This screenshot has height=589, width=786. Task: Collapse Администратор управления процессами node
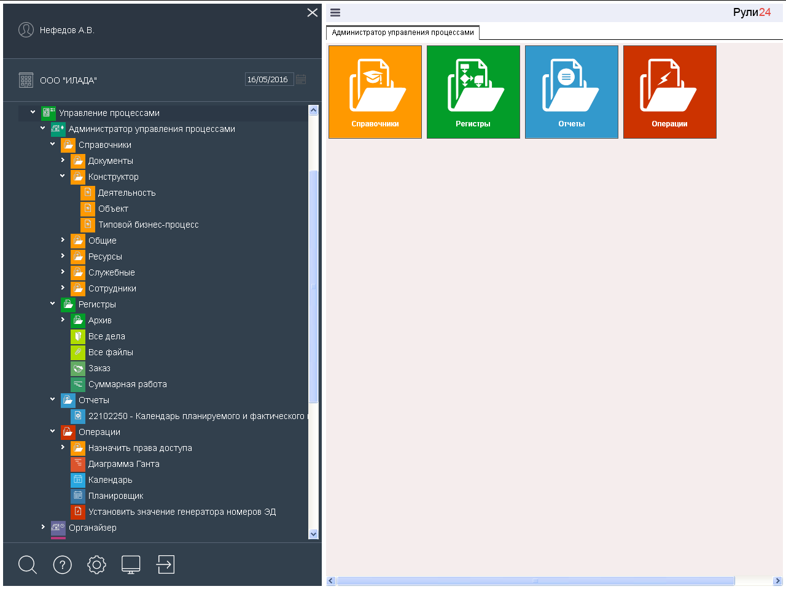[x=43, y=128]
